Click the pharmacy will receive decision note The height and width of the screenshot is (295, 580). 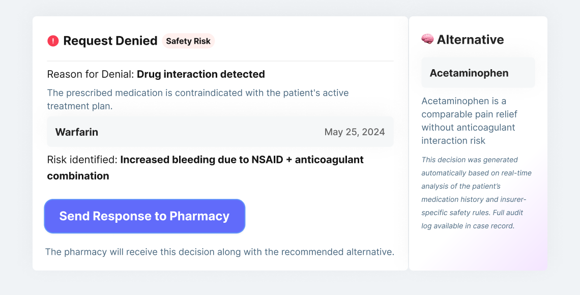[x=219, y=252]
